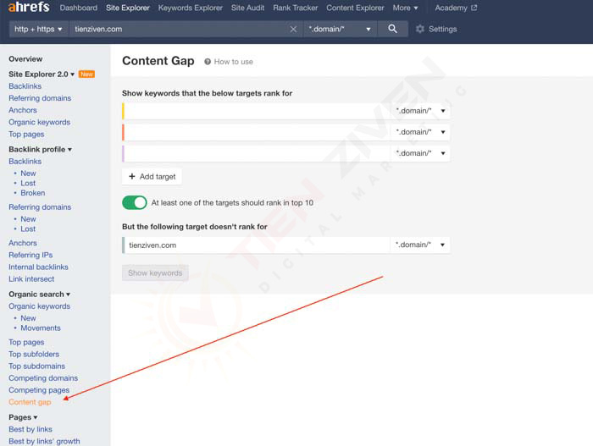Viewport: 593px width, 446px height.
Task: Go to Dashboard
Action: pos(78,8)
